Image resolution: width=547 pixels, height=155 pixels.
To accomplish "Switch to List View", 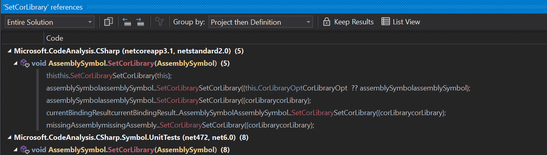I will pos(401,22).
